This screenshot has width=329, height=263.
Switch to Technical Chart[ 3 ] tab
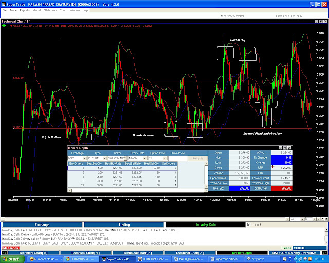190,253
